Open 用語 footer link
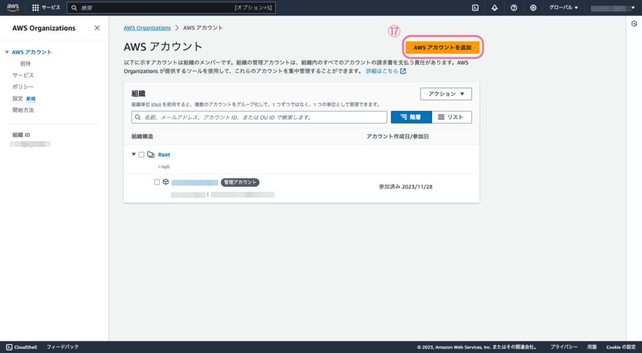The image size is (642, 353). tap(592, 347)
